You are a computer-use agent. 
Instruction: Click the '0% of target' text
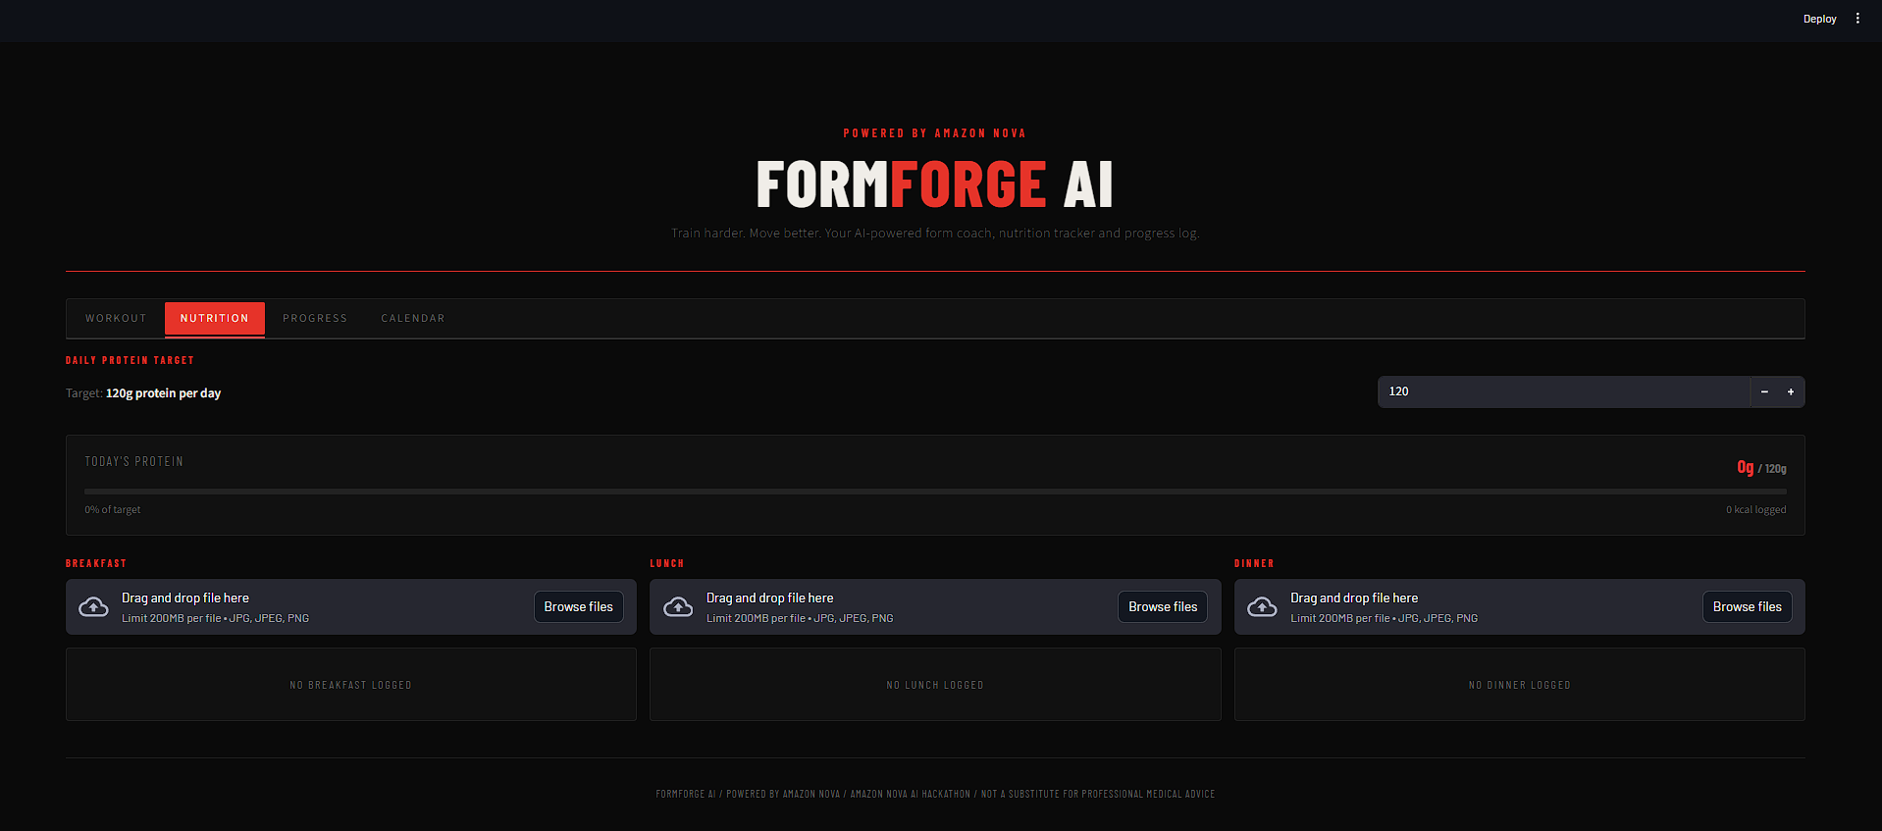[113, 509]
